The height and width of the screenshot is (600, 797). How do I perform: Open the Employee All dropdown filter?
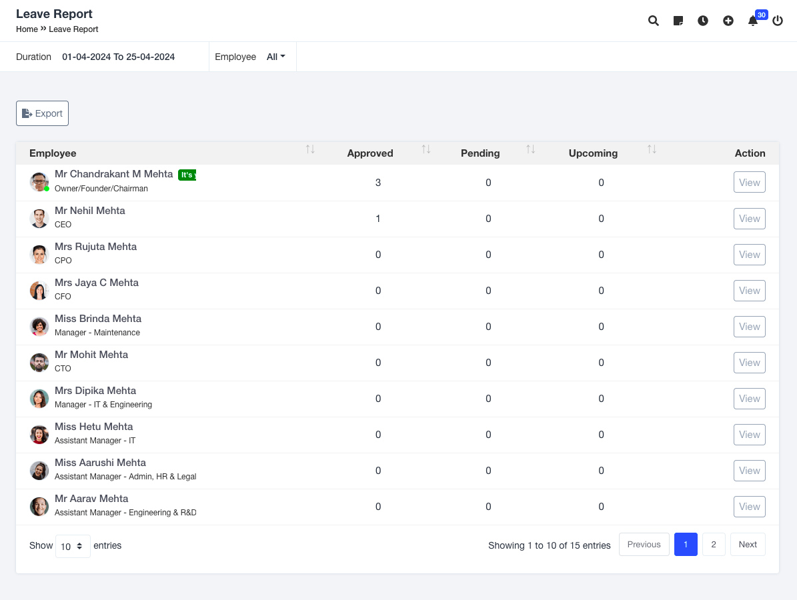click(275, 57)
